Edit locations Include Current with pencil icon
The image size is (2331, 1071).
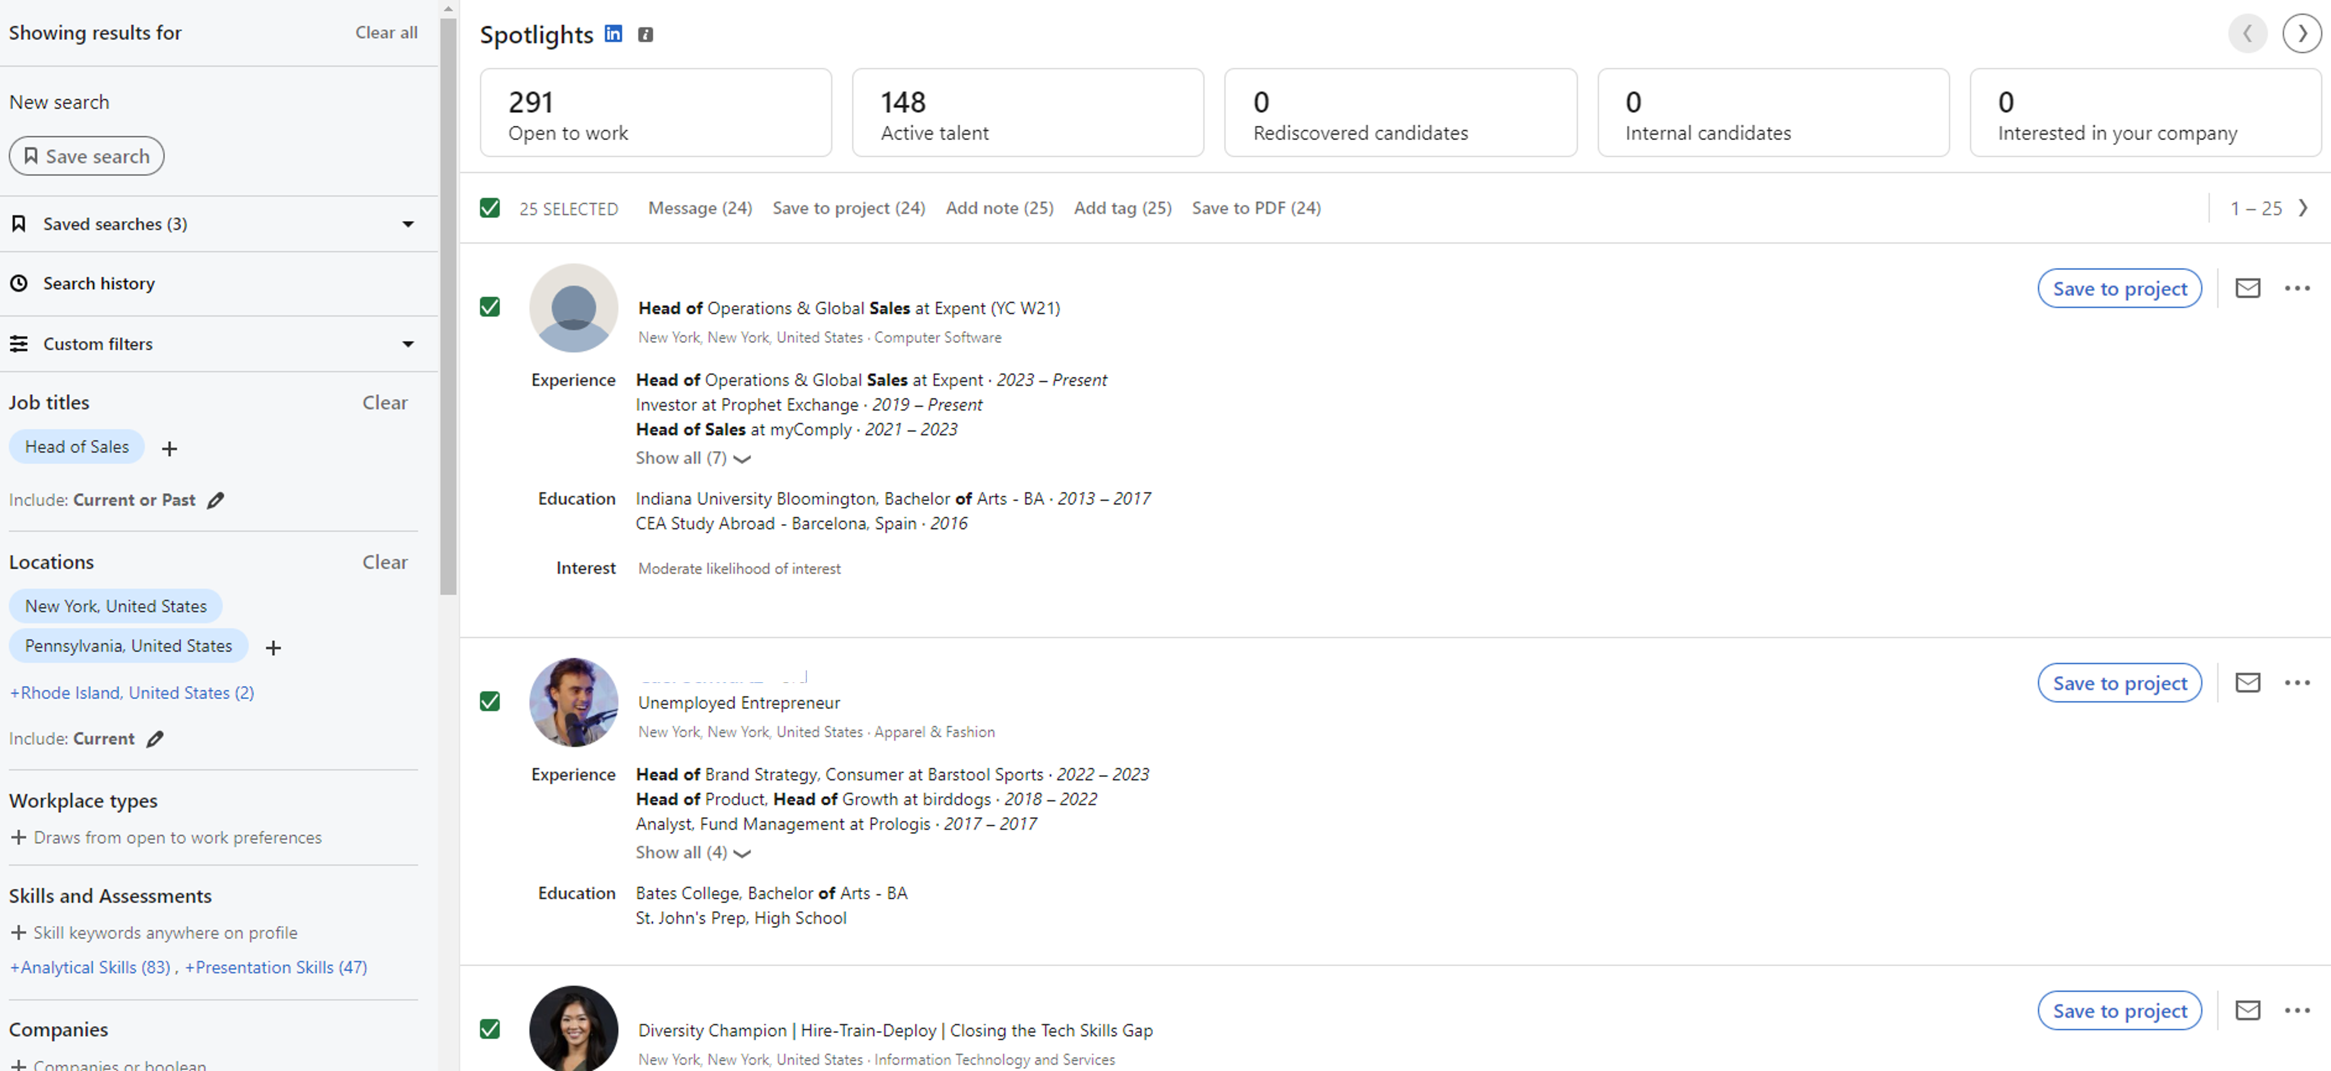point(156,739)
